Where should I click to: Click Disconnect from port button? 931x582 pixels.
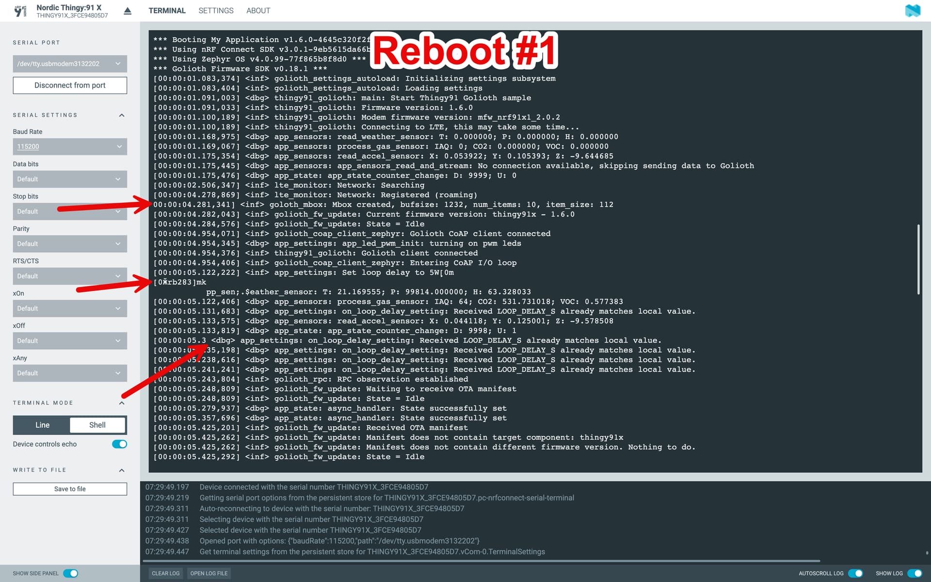(x=70, y=85)
